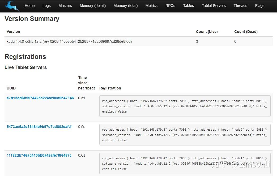This screenshot has width=277, height=176.
Task: Click the node1 registration details box
Action: (185, 164)
